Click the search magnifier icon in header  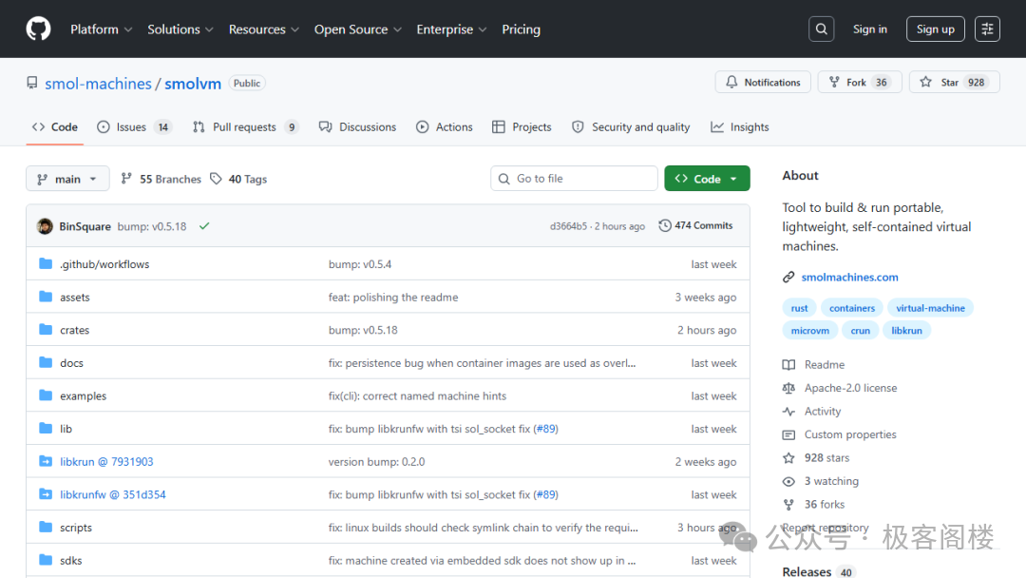(x=821, y=29)
